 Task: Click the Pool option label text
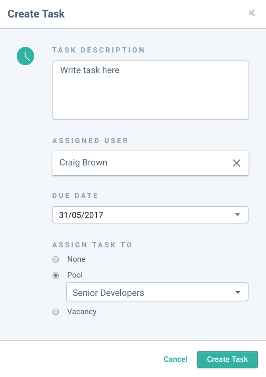point(75,275)
